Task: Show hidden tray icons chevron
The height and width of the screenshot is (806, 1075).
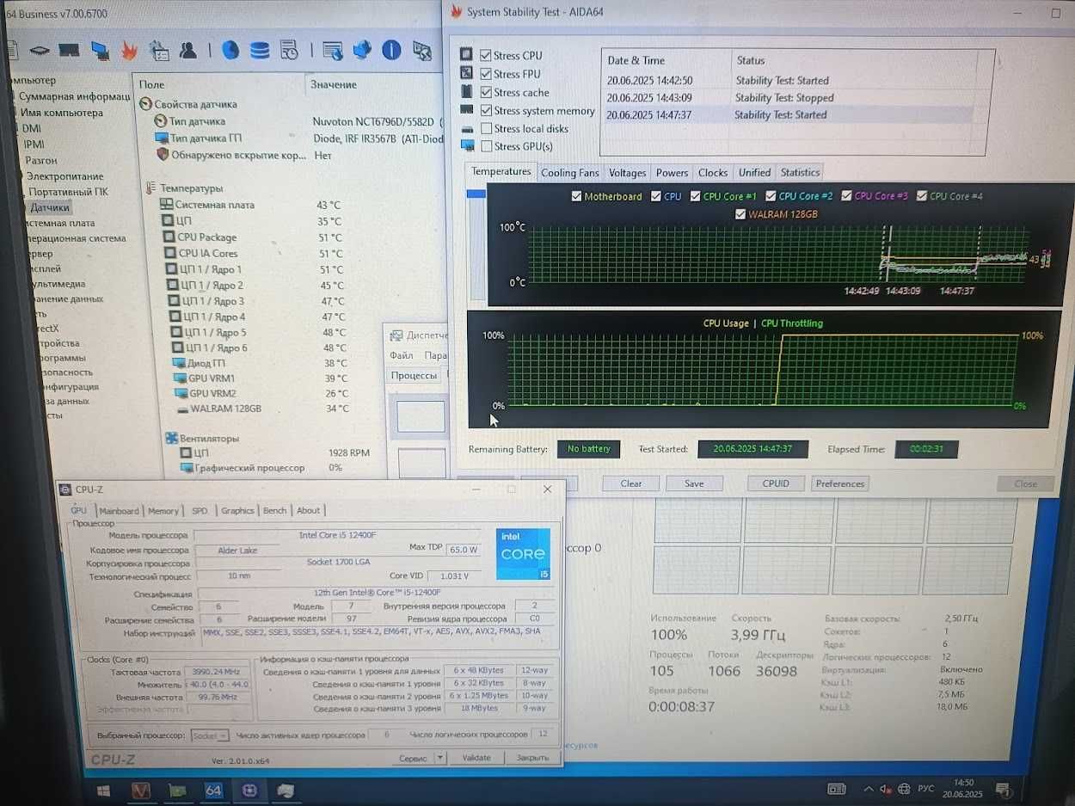Action: [868, 789]
